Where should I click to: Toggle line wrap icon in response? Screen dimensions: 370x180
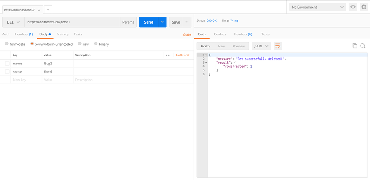pos(278,46)
